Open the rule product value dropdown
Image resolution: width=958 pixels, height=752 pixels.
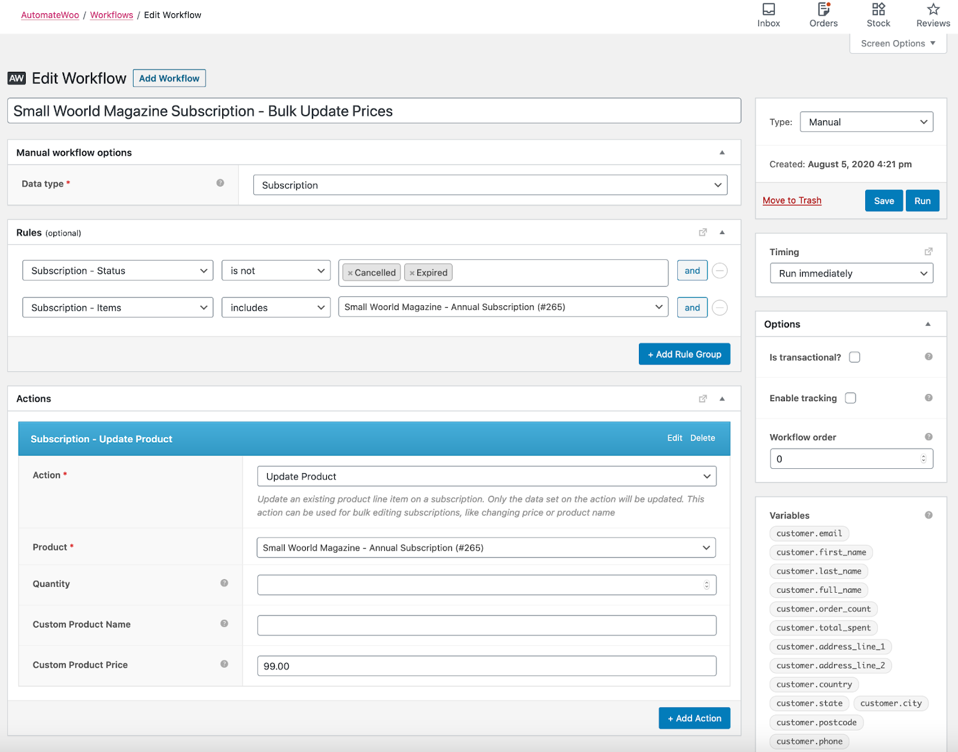pos(503,307)
